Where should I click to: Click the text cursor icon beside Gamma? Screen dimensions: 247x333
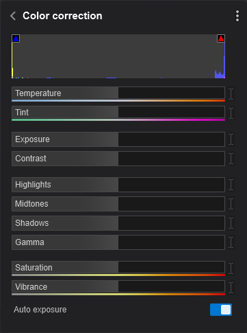[231, 242]
